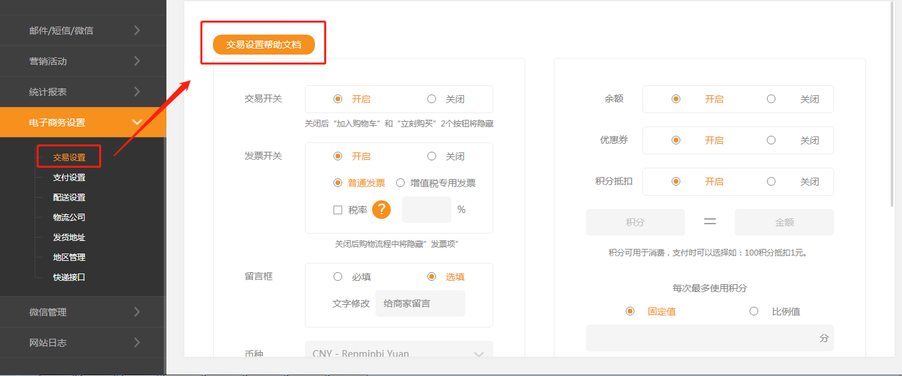Open 物流公司 submenu item
The width and height of the screenshot is (902, 376).
(69, 218)
